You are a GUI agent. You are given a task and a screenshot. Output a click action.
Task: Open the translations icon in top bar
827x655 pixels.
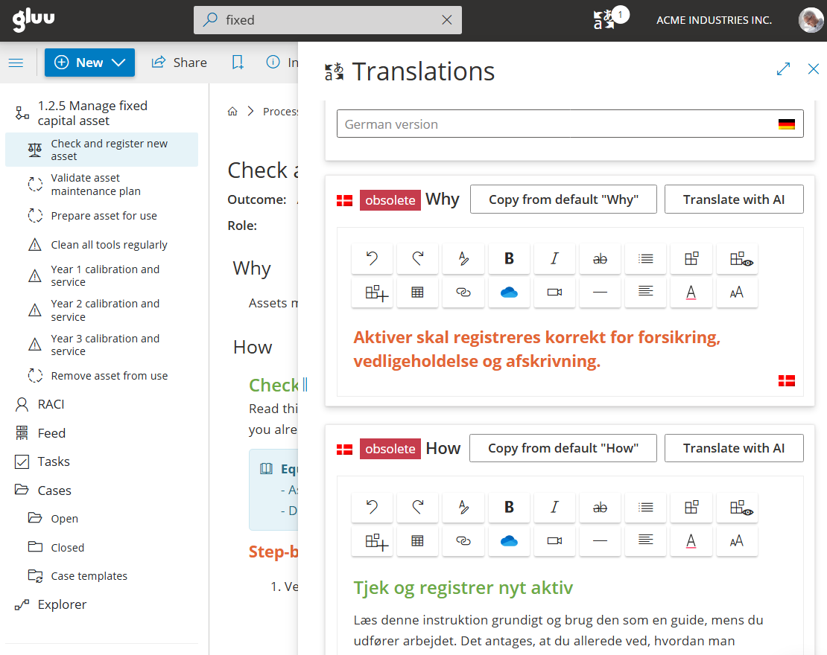pyautogui.click(x=603, y=20)
